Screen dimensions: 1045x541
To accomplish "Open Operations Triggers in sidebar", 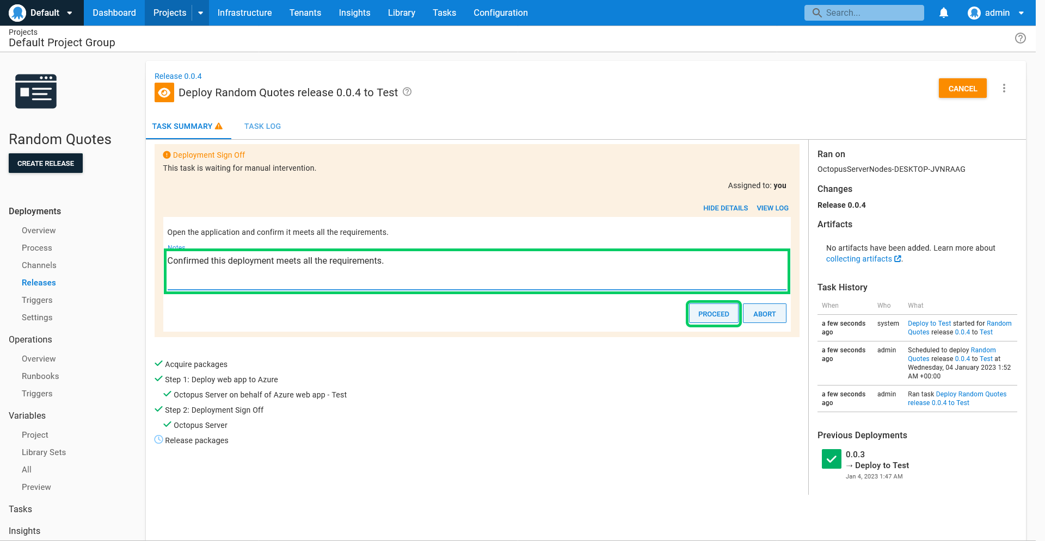I will pos(37,394).
